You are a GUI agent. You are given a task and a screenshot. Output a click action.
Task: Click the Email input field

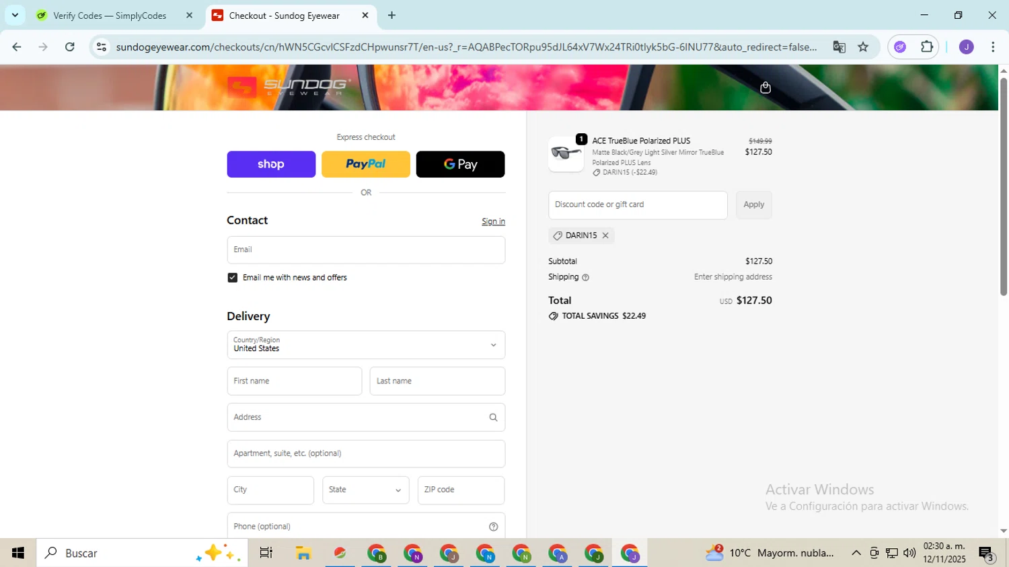click(366, 250)
